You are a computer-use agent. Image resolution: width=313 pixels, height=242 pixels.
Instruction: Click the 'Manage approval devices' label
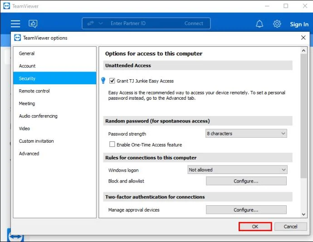tap(134, 210)
